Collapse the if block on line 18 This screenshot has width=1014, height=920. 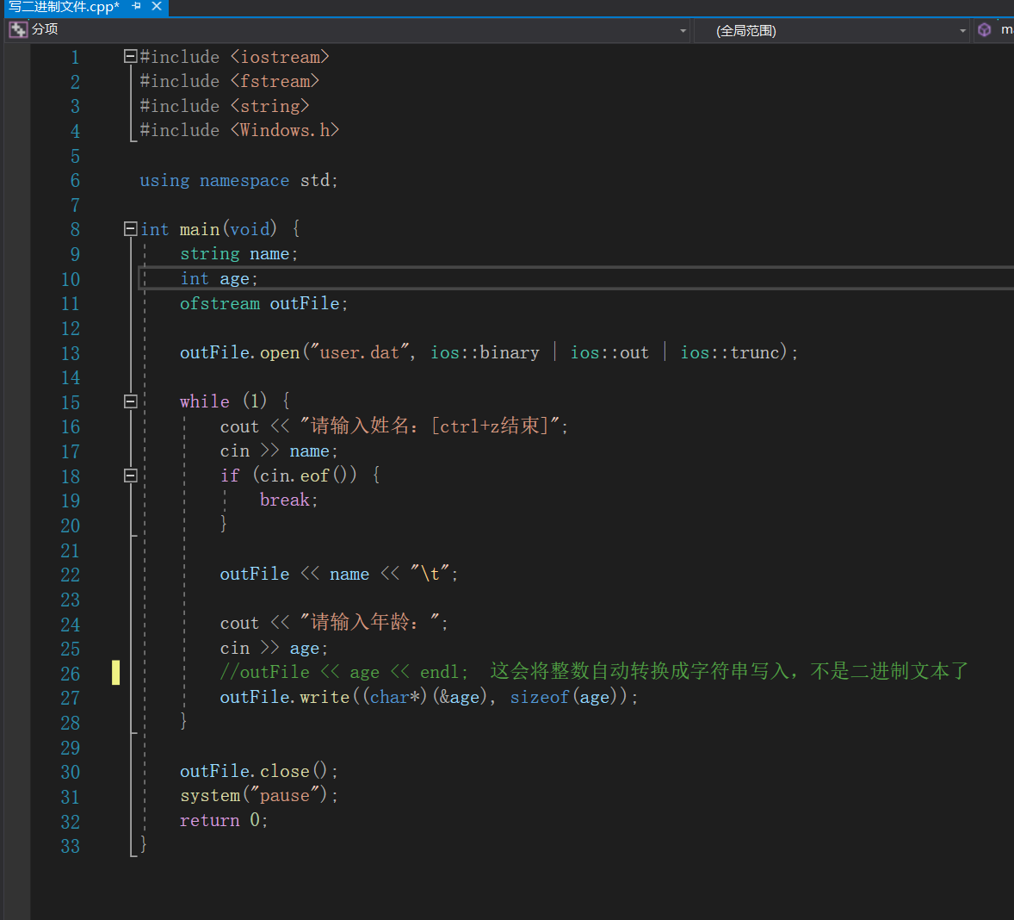point(131,476)
